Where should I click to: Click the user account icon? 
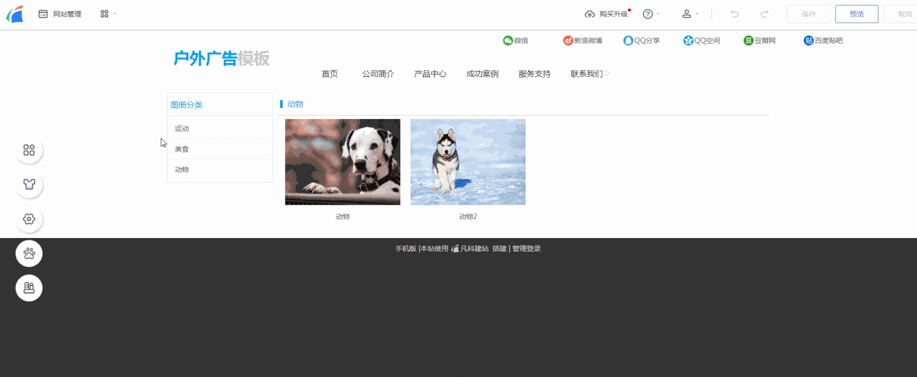687,14
